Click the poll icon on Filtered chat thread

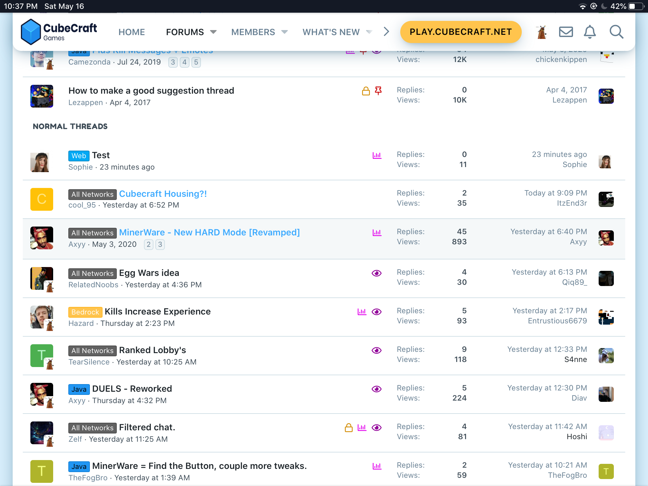(x=362, y=427)
